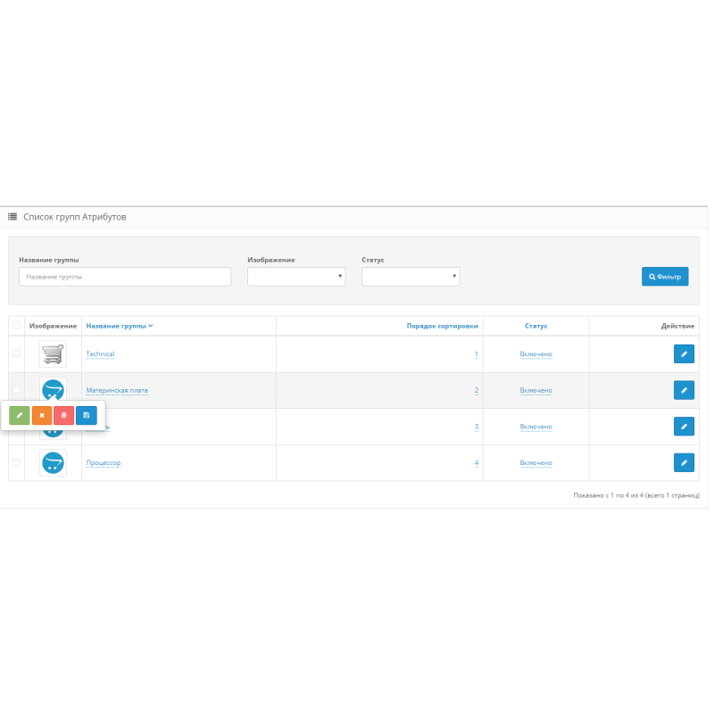Toggle the select-all checkbox in table header

click(16, 326)
